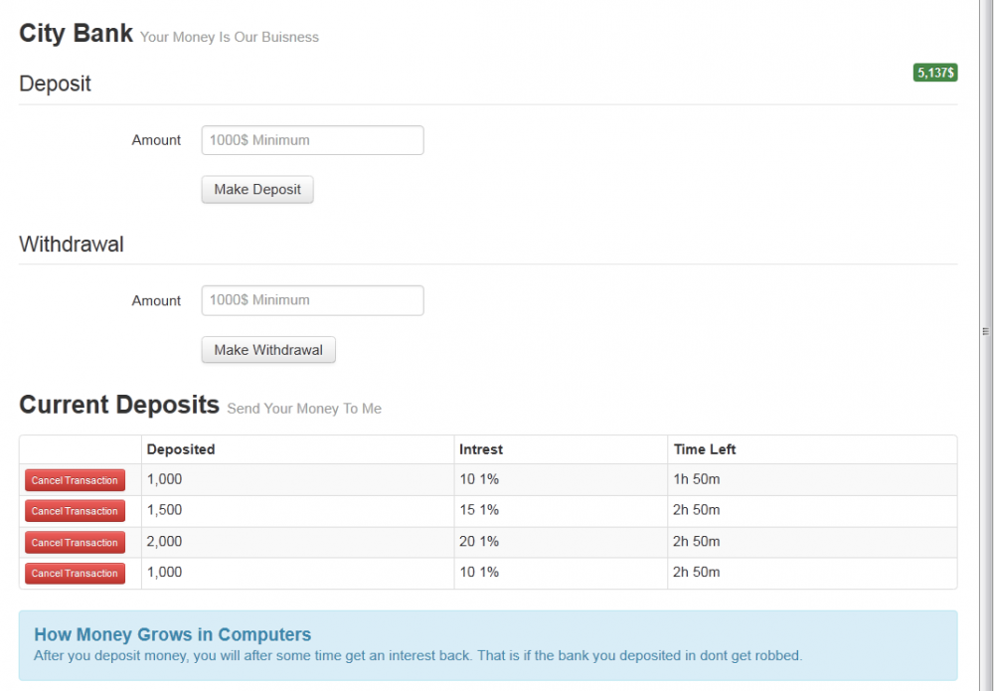Click the Time Left column header
This screenshot has height=691, width=994.
pos(705,449)
